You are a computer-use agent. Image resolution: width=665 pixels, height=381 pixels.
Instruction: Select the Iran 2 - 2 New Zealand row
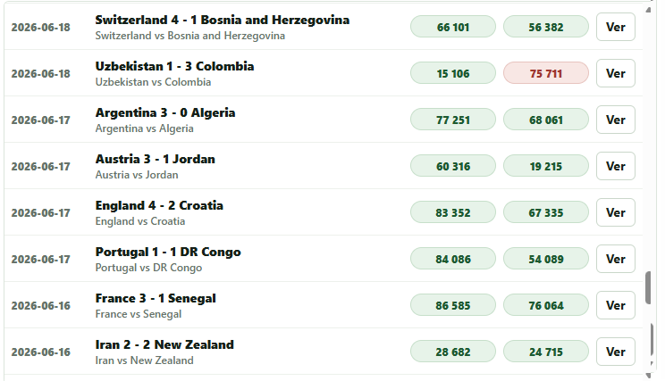324,352
